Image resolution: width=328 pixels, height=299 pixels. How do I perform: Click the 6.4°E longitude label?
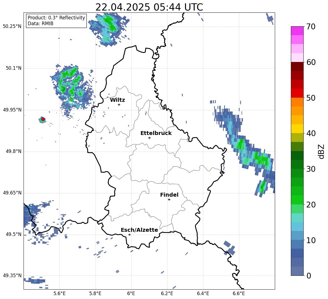pyautogui.click(x=203, y=293)
